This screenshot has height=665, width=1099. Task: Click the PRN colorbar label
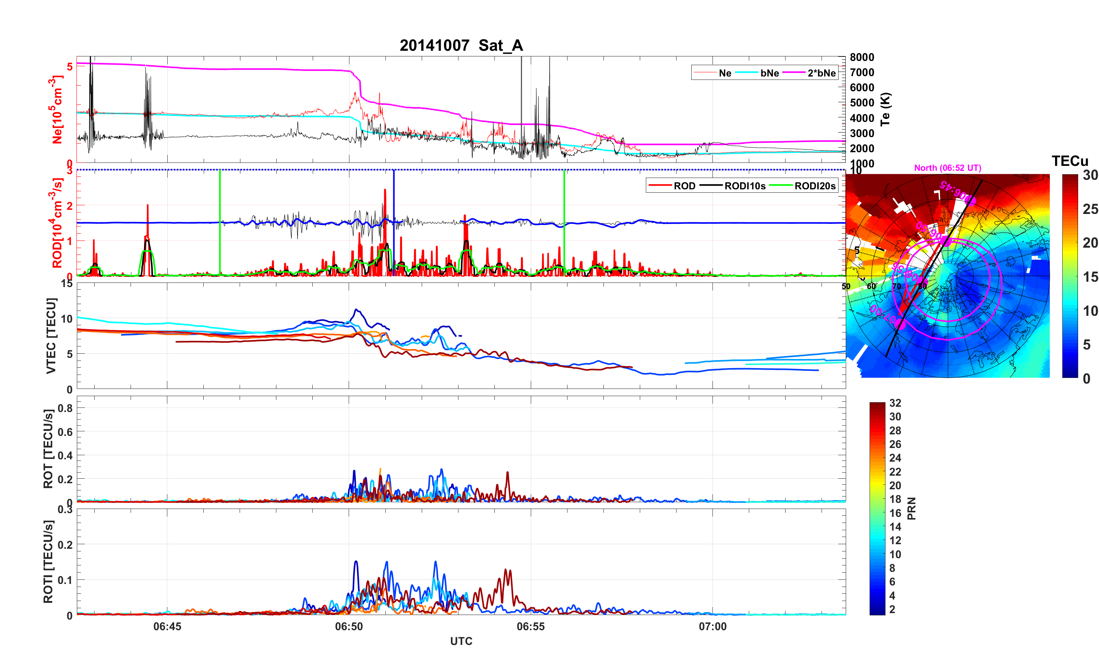click(912, 509)
